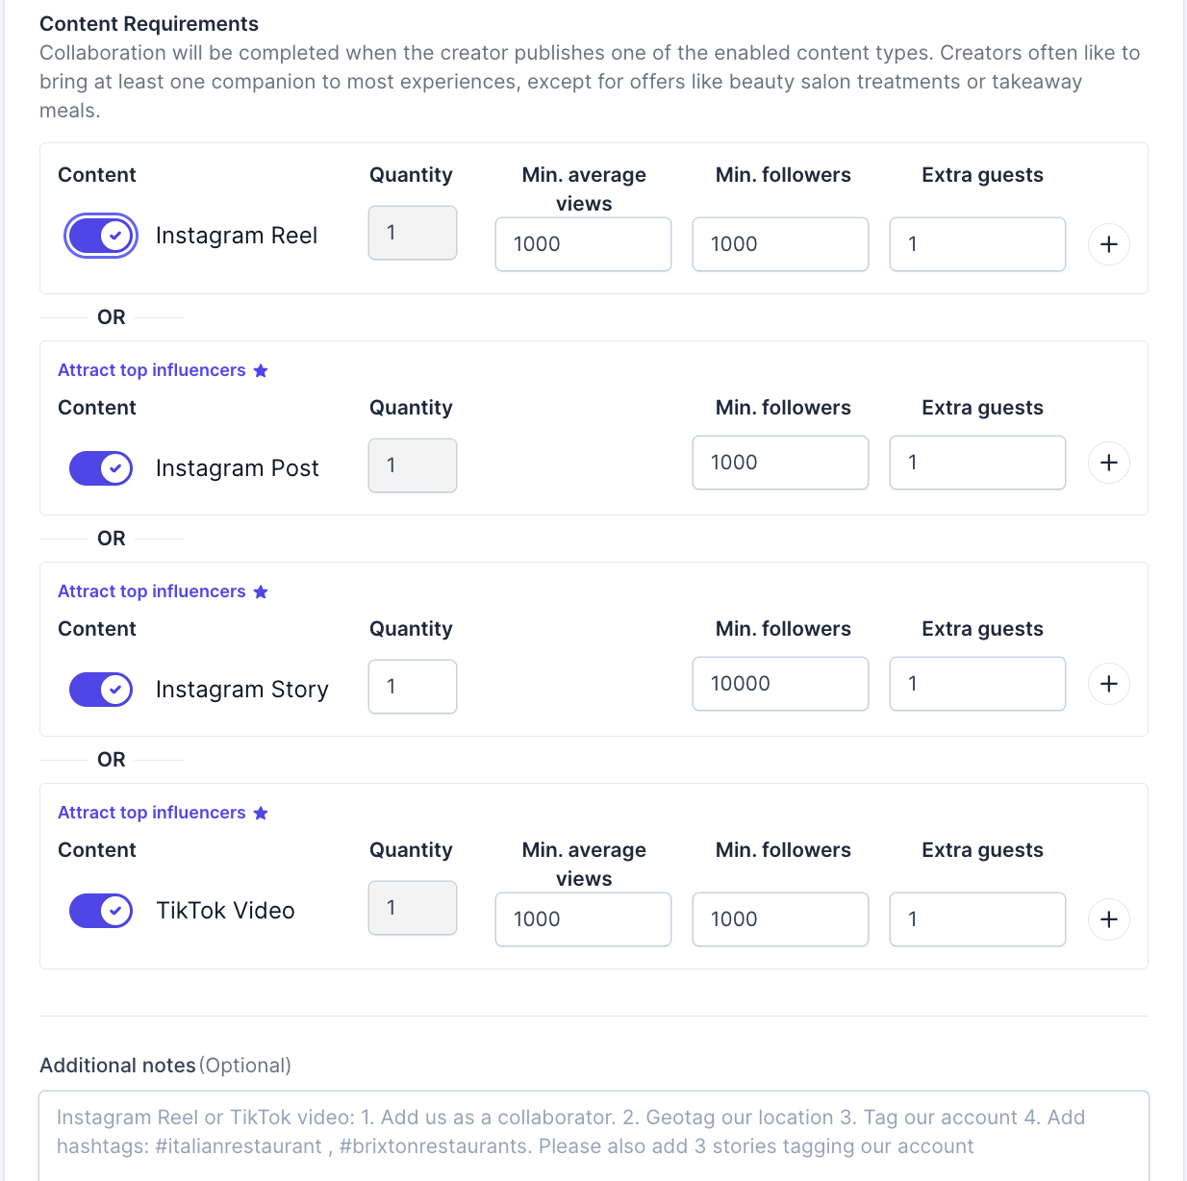Click the plus icon in Instagram Post row
The height and width of the screenshot is (1181, 1187).
pyautogui.click(x=1108, y=463)
